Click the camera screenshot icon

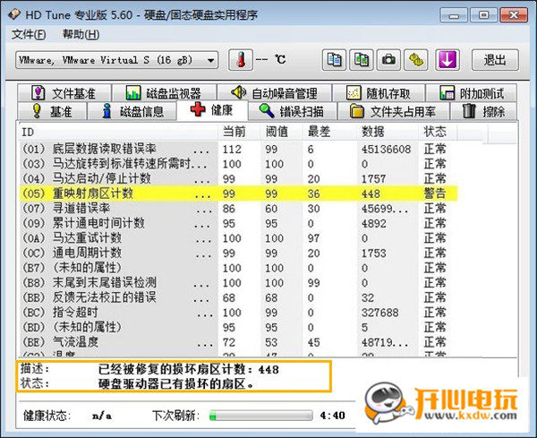coord(389,60)
